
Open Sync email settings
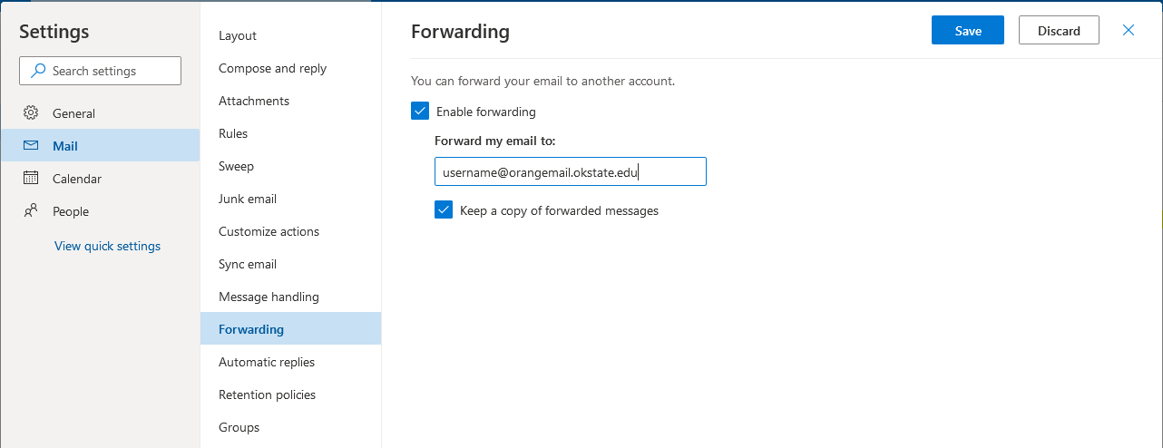click(290, 264)
